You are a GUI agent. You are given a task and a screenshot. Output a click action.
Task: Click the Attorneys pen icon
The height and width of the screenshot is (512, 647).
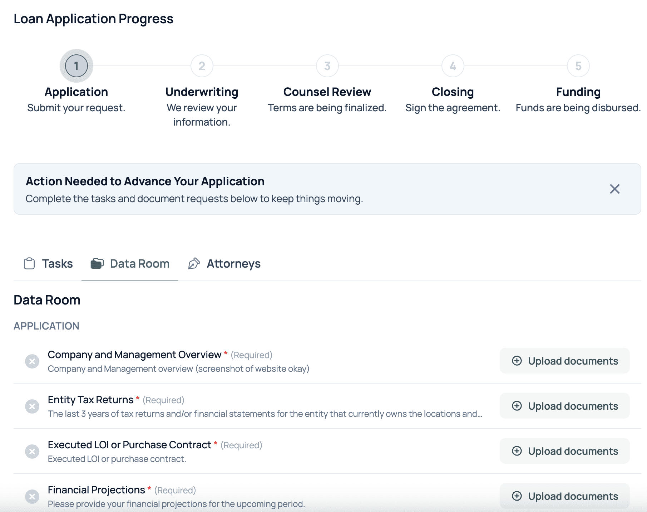tap(194, 263)
